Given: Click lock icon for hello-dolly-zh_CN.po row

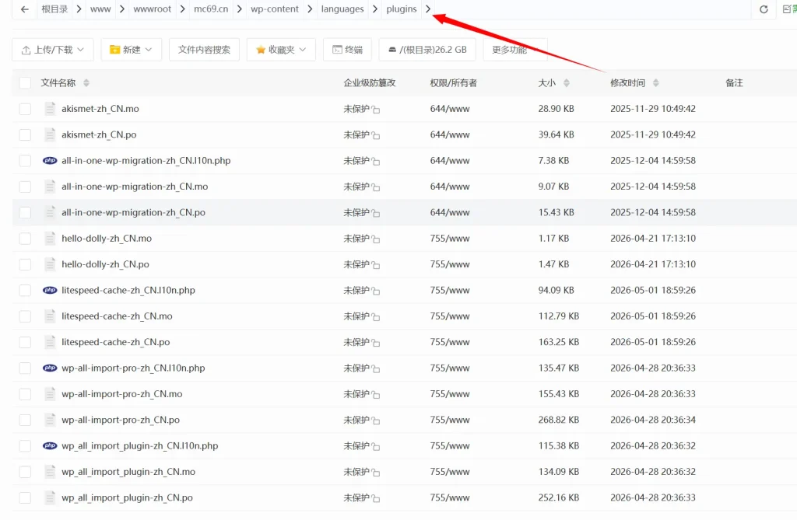Looking at the screenshot, I should pos(376,264).
